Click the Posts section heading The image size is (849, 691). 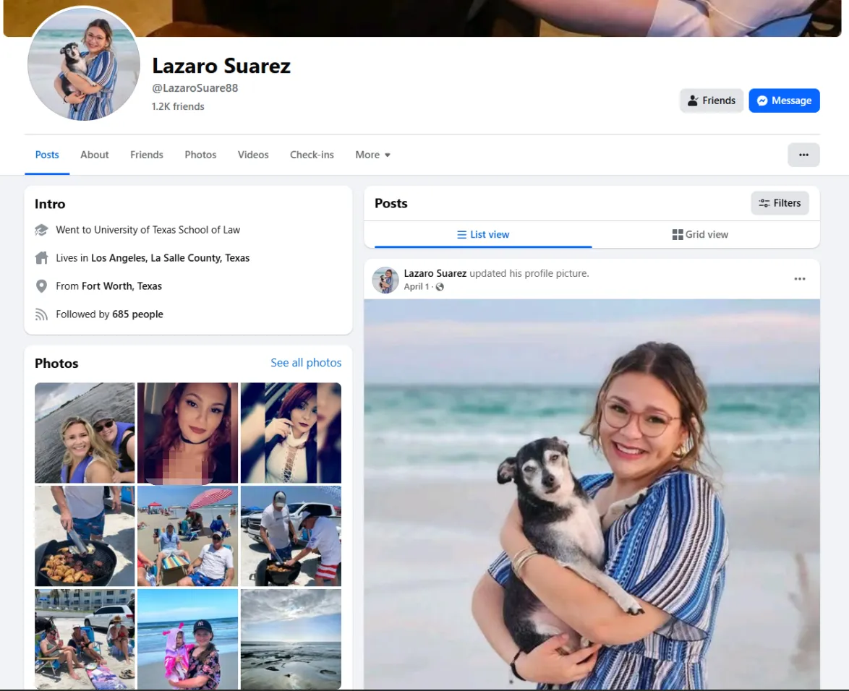[391, 203]
